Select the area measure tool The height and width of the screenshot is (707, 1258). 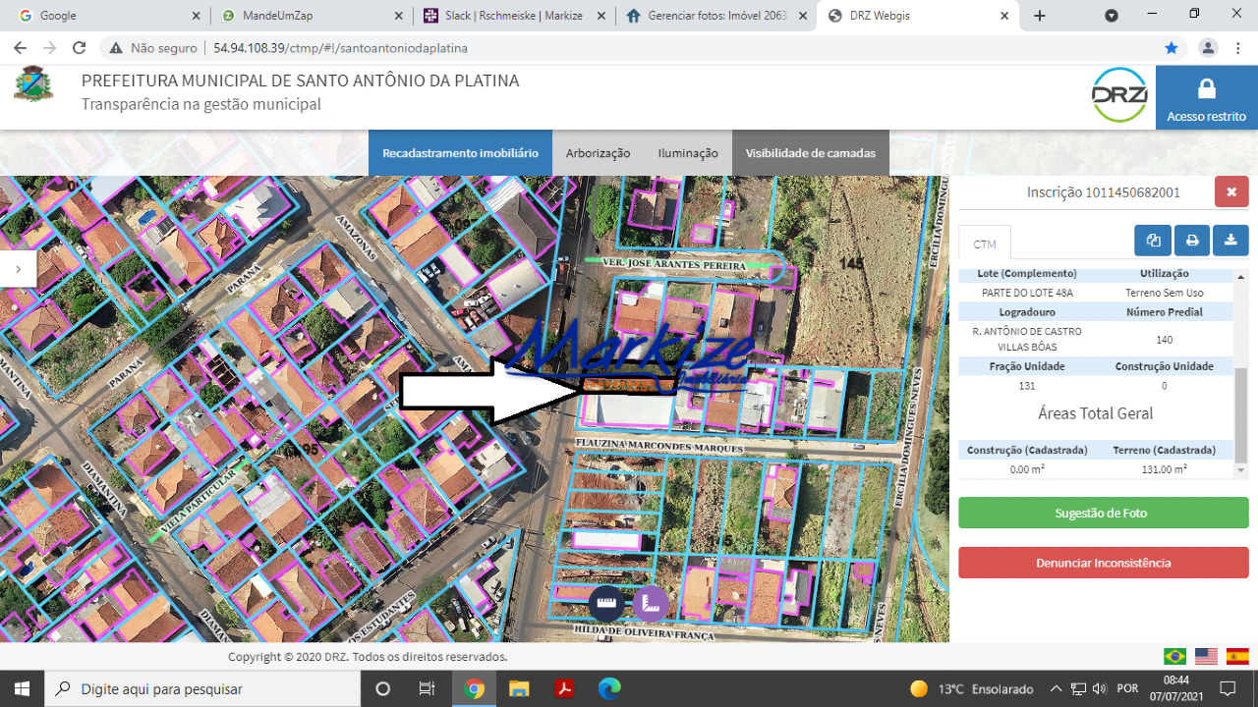coord(650,602)
